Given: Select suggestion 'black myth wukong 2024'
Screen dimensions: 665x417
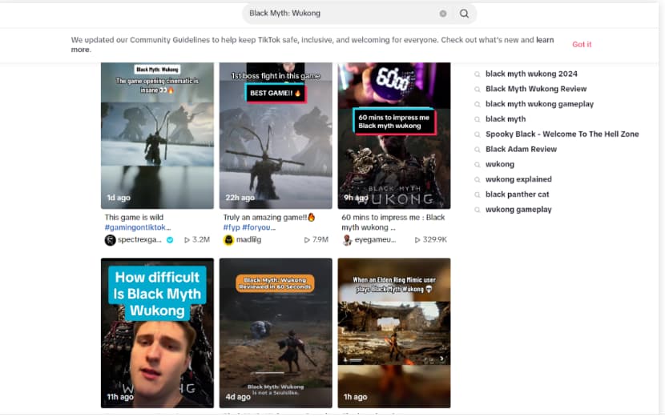Looking at the screenshot, I should [531, 74].
